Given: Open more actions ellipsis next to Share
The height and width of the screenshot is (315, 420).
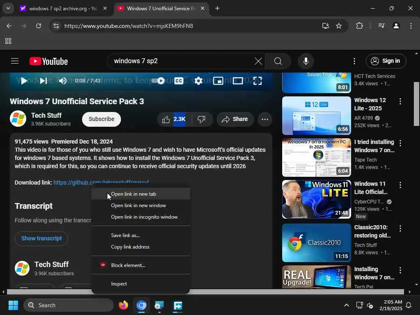Looking at the screenshot, I should click(x=265, y=119).
